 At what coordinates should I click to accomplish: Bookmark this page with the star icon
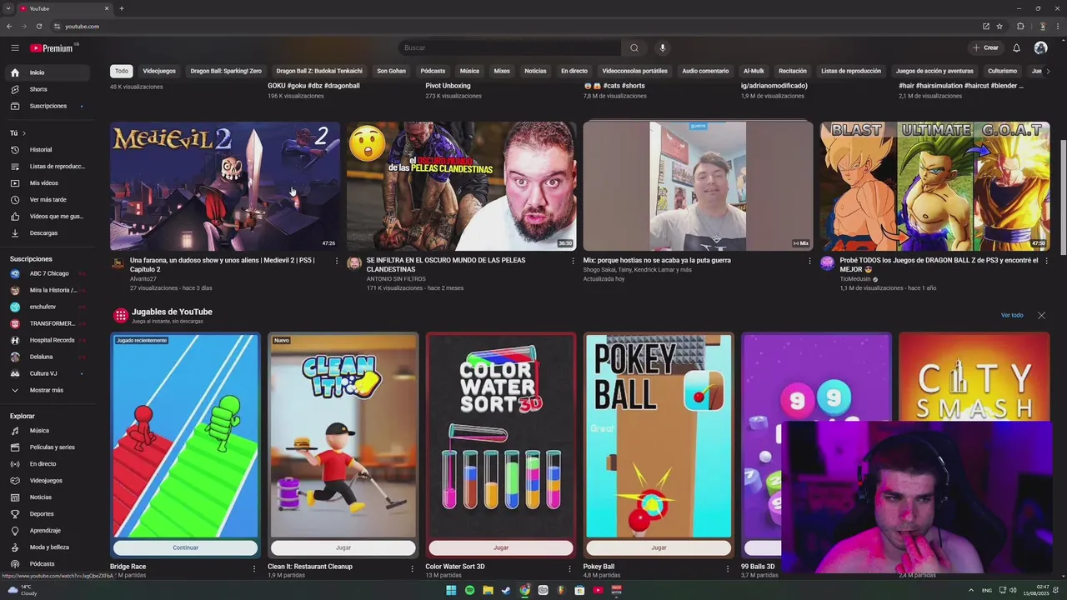[x=999, y=26]
